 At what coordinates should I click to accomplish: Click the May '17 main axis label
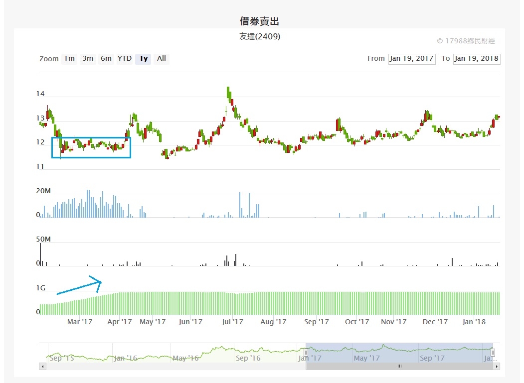[x=153, y=322]
